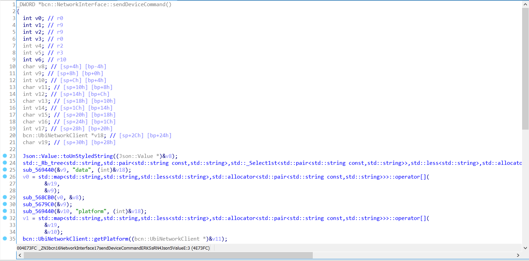Click the horizontal scrollbar left arrow
The height and width of the screenshot is (261, 529).
tap(20, 255)
